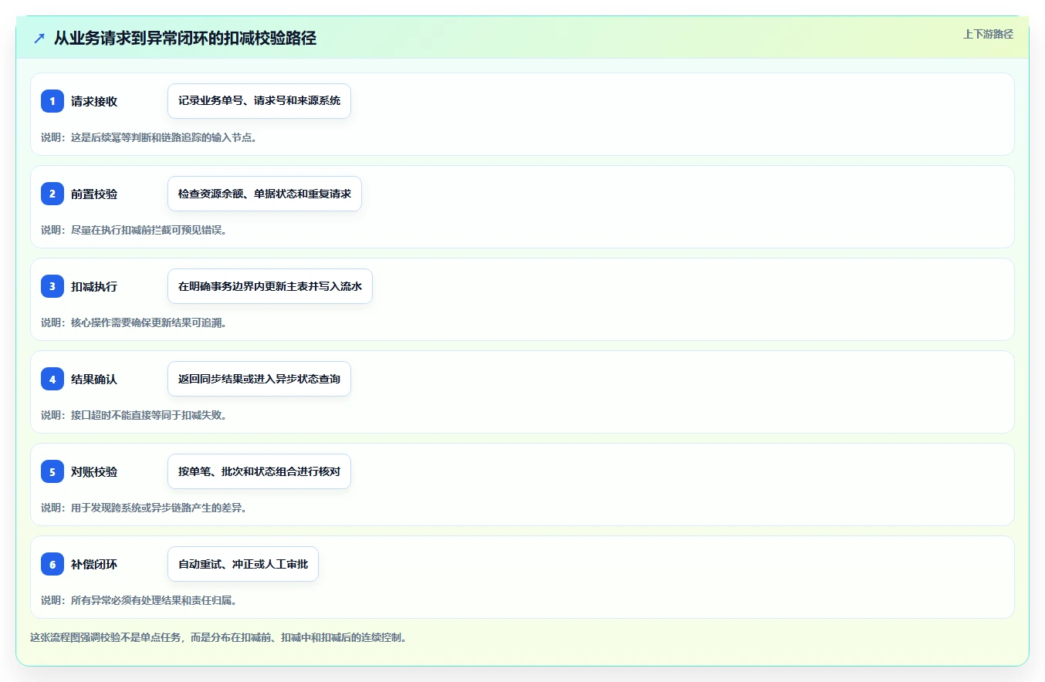Click the 自动重试、冲正或人工审批 box

[243, 564]
